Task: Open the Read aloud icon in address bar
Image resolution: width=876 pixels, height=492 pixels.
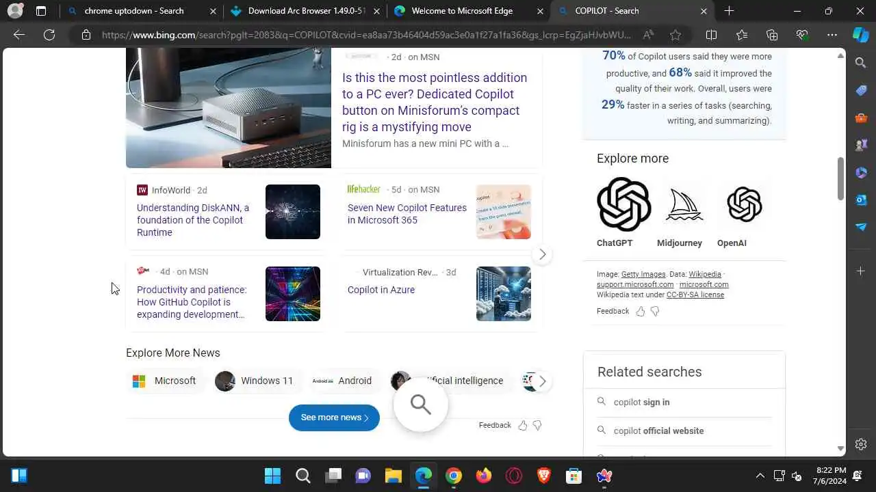Action: 647,35
